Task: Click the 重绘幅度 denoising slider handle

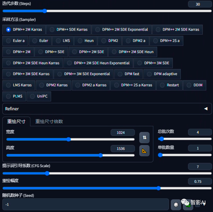Action: tap(159, 188)
